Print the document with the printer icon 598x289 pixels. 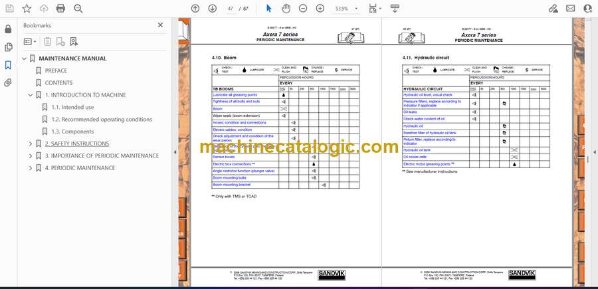pyautogui.click(x=60, y=9)
